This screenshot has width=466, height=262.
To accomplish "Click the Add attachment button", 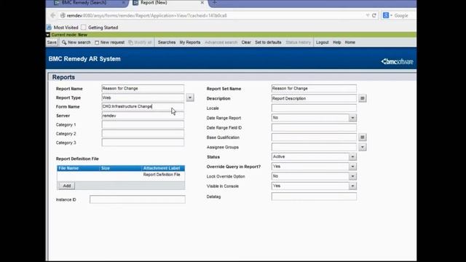I will pos(66,186).
